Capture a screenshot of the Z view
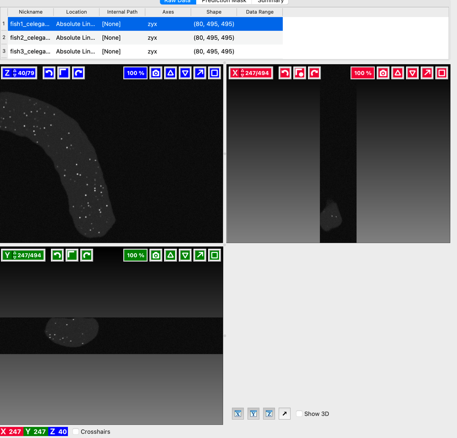 (x=155, y=72)
